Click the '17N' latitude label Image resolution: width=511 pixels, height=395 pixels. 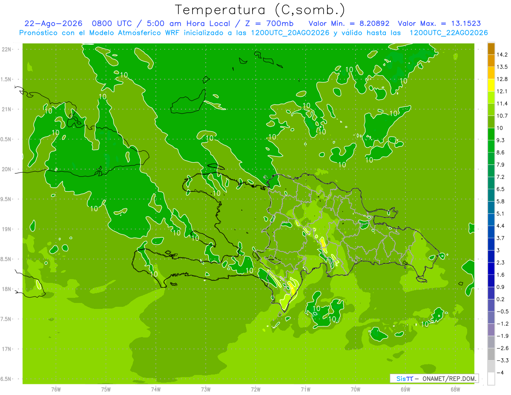click(7, 349)
